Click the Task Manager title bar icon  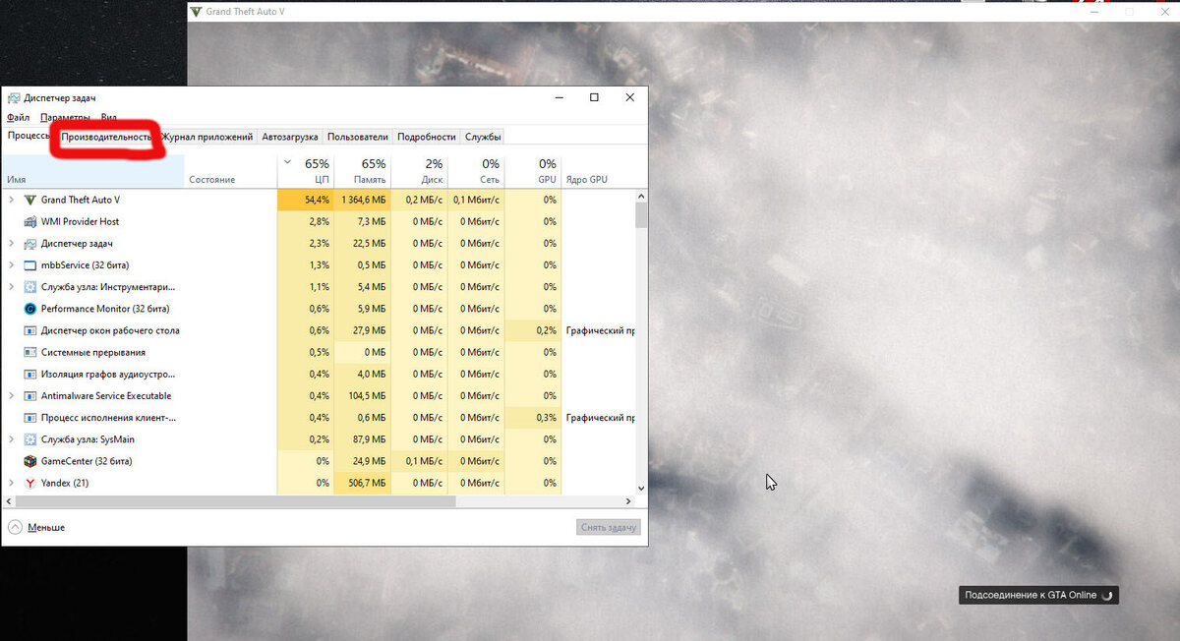13,98
